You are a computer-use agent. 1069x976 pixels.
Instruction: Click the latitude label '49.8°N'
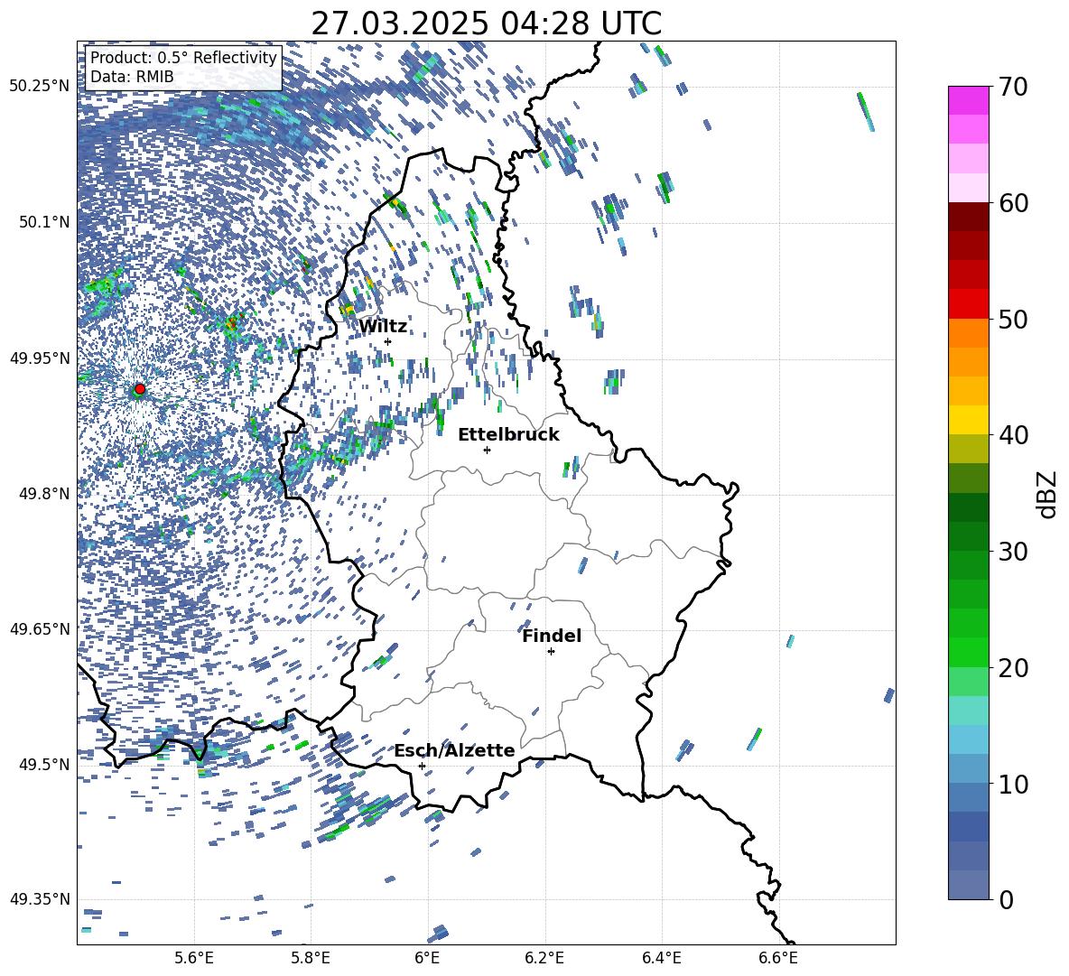coord(43,494)
